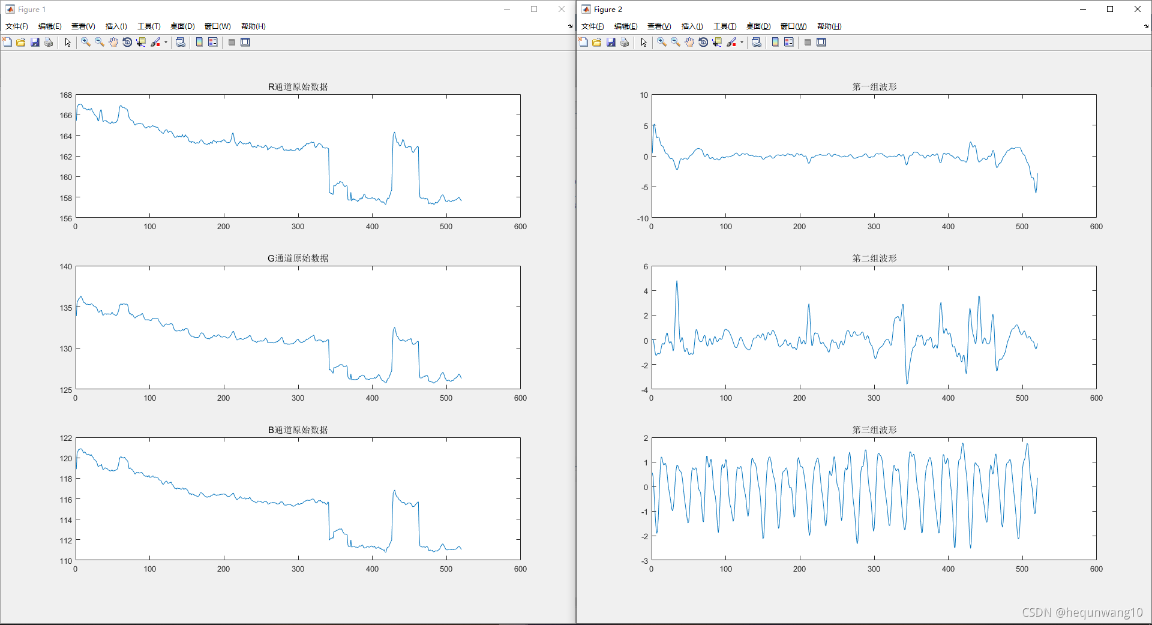Activate Zoom Out tool in Figure 2

pyautogui.click(x=676, y=42)
